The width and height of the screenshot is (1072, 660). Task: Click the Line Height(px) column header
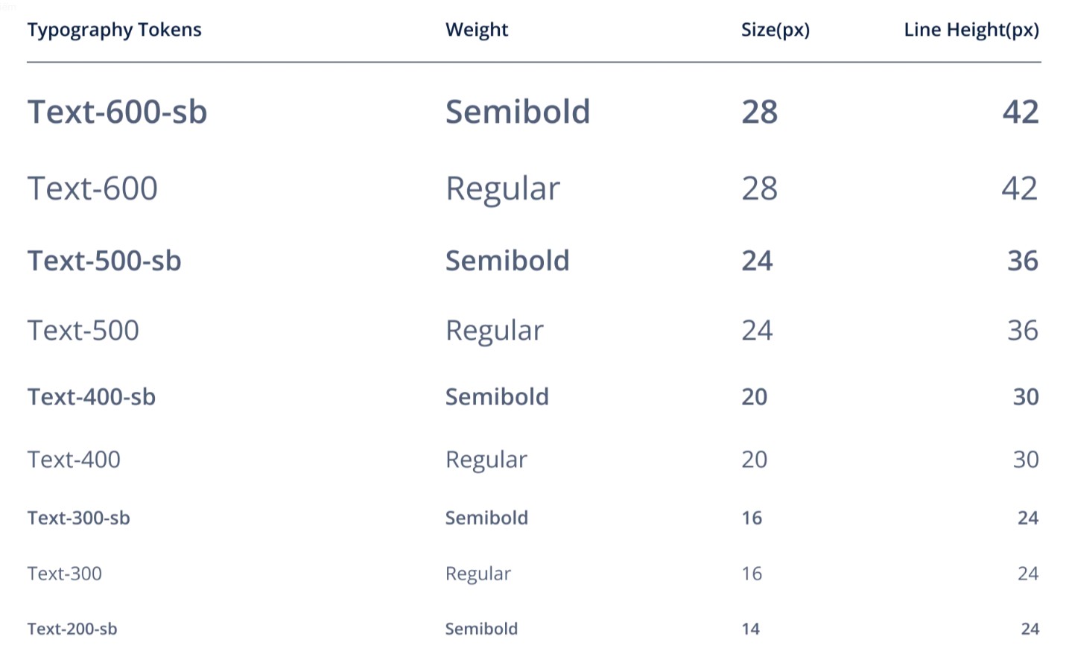(x=971, y=30)
